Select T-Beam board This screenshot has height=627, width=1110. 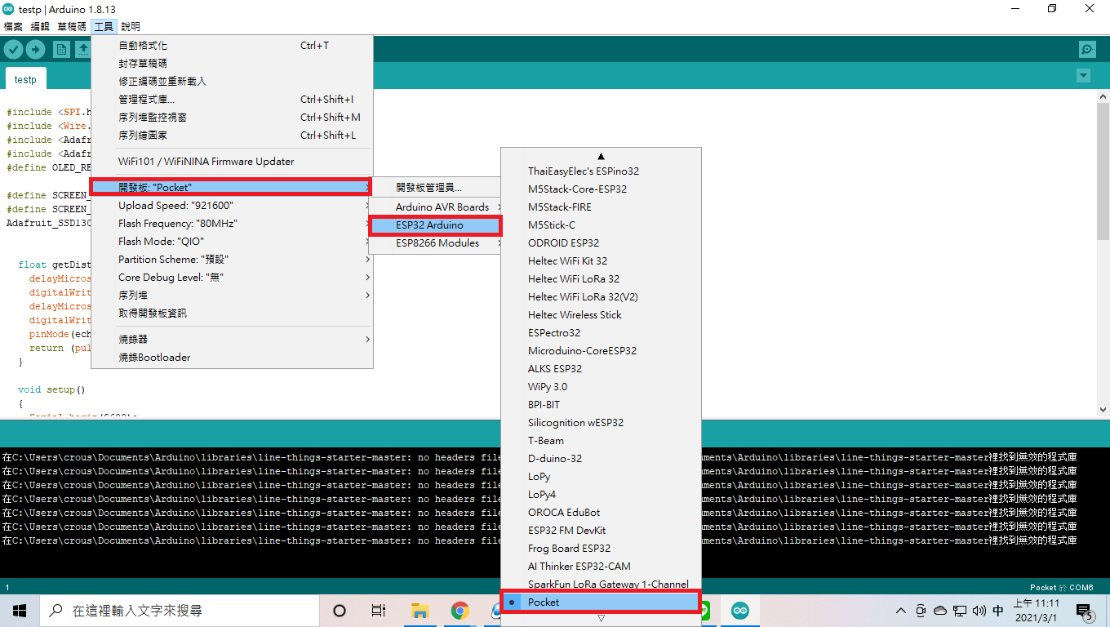click(602, 441)
